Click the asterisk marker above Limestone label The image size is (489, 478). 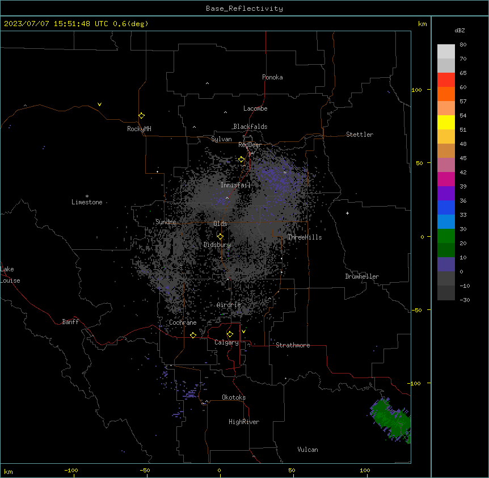point(87,196)
